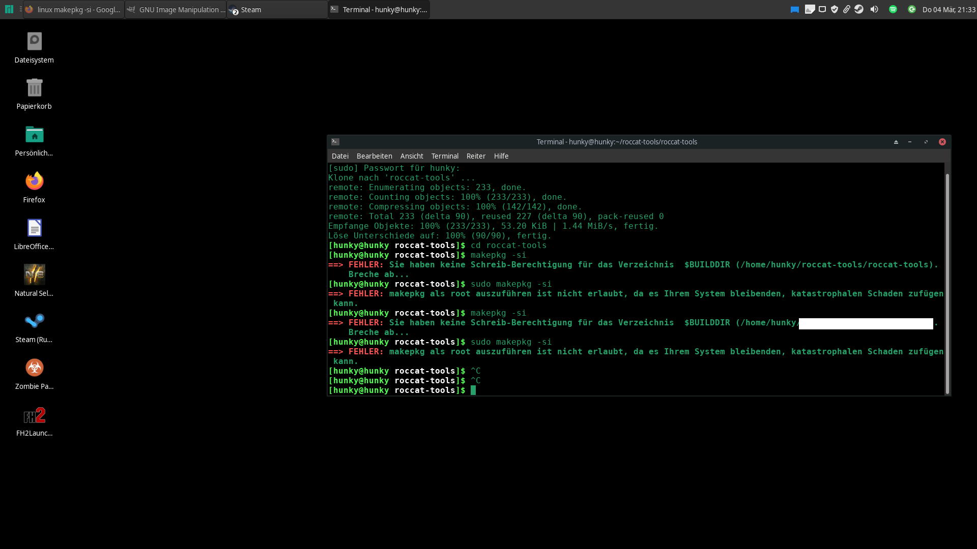Viewport: 977px width, 549px height.
Task: Switch to the Steam taskbar window
Action: point(277,10)
